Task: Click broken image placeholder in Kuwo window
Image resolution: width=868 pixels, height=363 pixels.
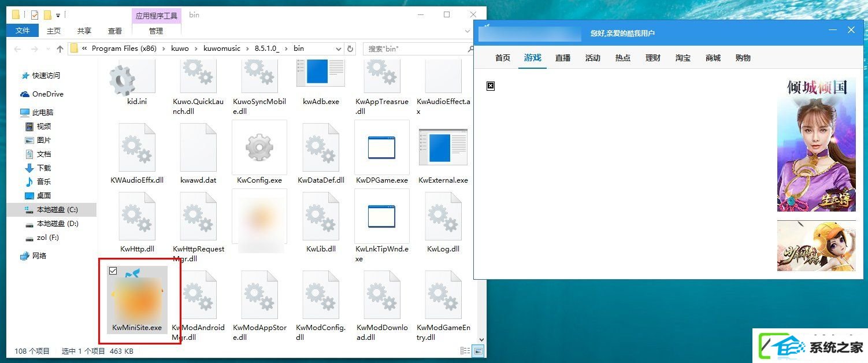Action: pos(491,86)
